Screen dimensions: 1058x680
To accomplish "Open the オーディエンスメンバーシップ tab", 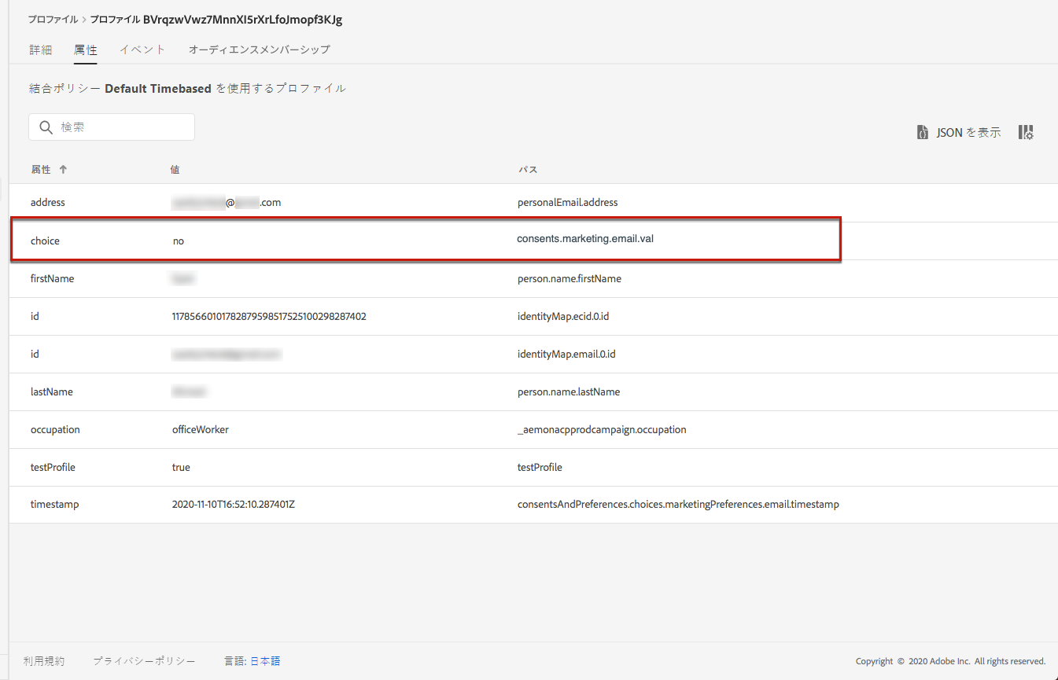I will point(260,50).
